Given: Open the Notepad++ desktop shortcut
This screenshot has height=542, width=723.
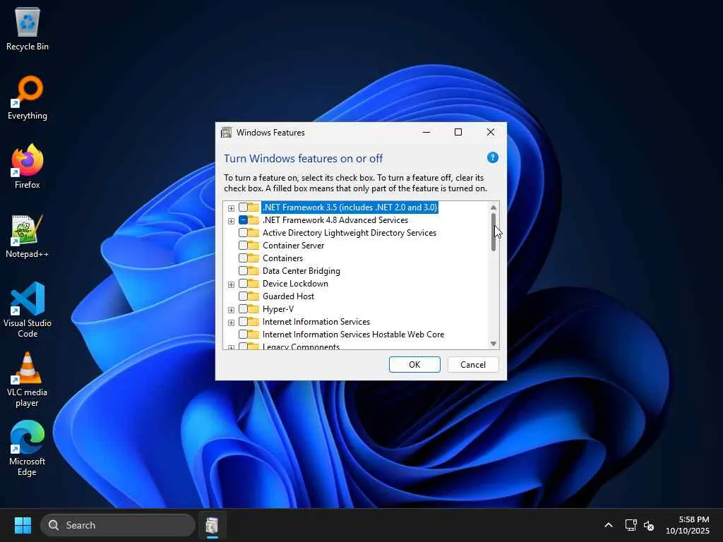Looking at the screenshot, I should (x=28, y=236).
